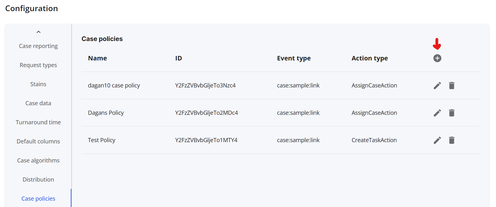
Task: Click the Name column header
Action: tap(97, 58)
